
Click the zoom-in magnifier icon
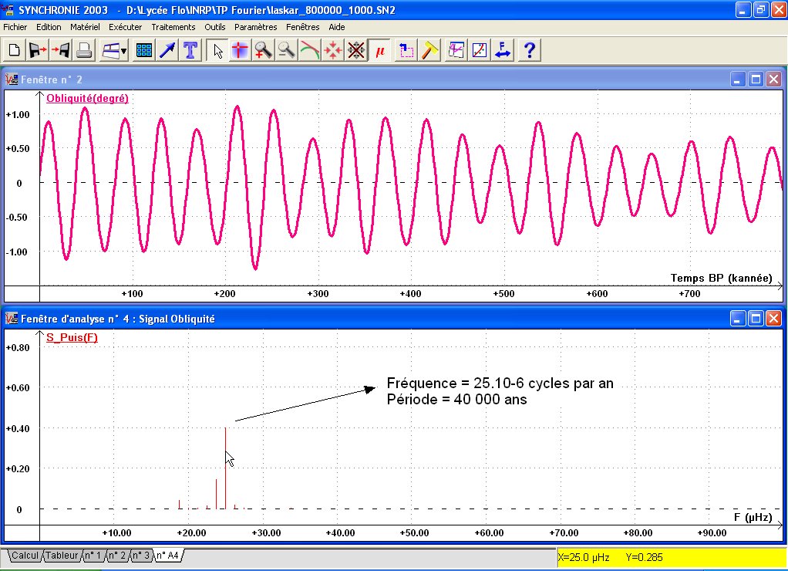click(264, 51)
